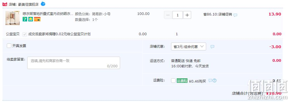
Task: Click the orange credit card payment icon
Action: [37, 19]
